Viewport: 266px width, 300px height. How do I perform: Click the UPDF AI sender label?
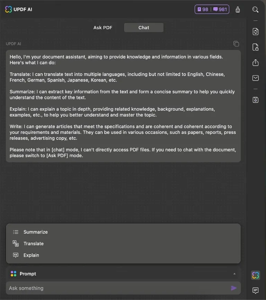click(14, 44)
